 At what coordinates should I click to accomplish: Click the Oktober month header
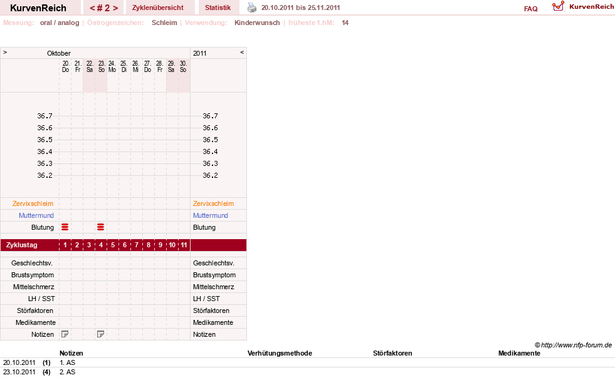point(59,53)
